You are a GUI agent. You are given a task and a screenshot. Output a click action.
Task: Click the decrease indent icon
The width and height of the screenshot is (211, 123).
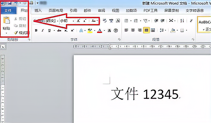tap(156, 20)
